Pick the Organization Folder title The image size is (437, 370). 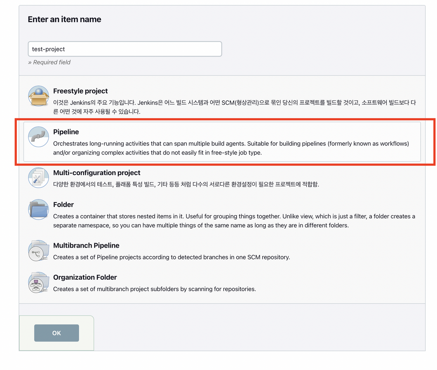(x=85, y=277)
